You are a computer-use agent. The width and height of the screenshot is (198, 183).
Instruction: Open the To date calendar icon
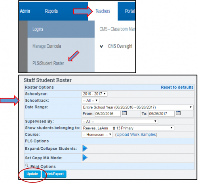coord(178,113)
